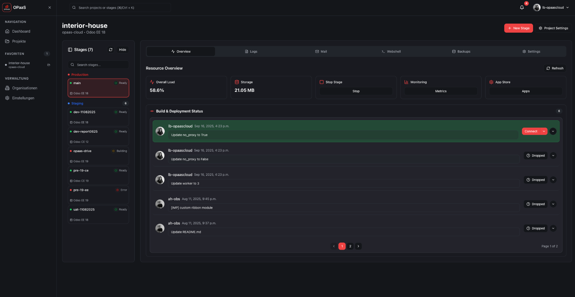Open Metrics under Monitoring
The image size is (575, 297).
point(441,91)
